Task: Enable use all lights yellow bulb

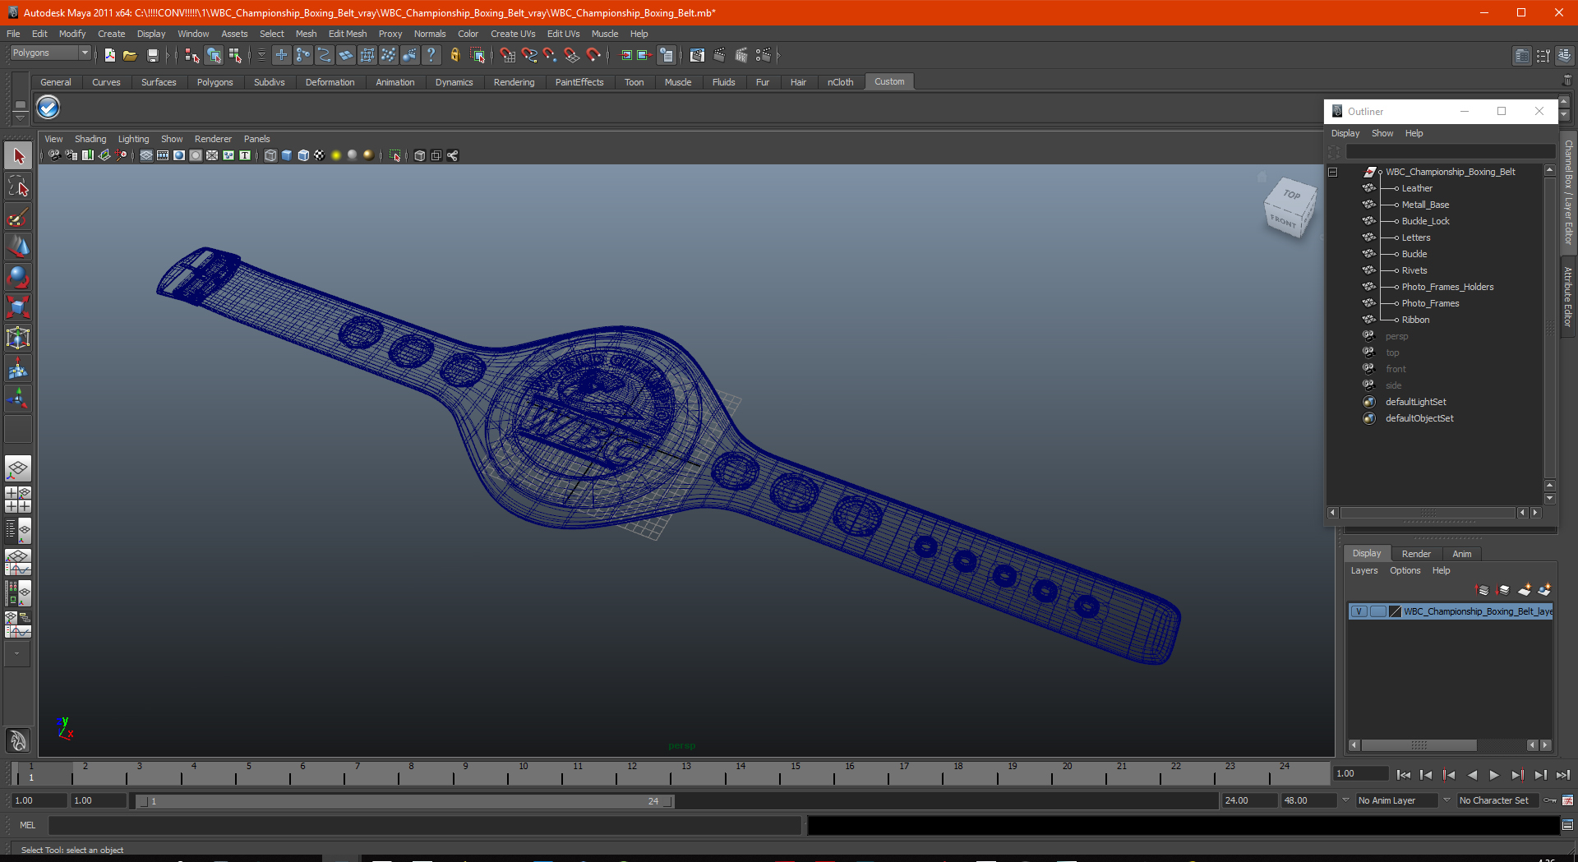Action: 336,155
